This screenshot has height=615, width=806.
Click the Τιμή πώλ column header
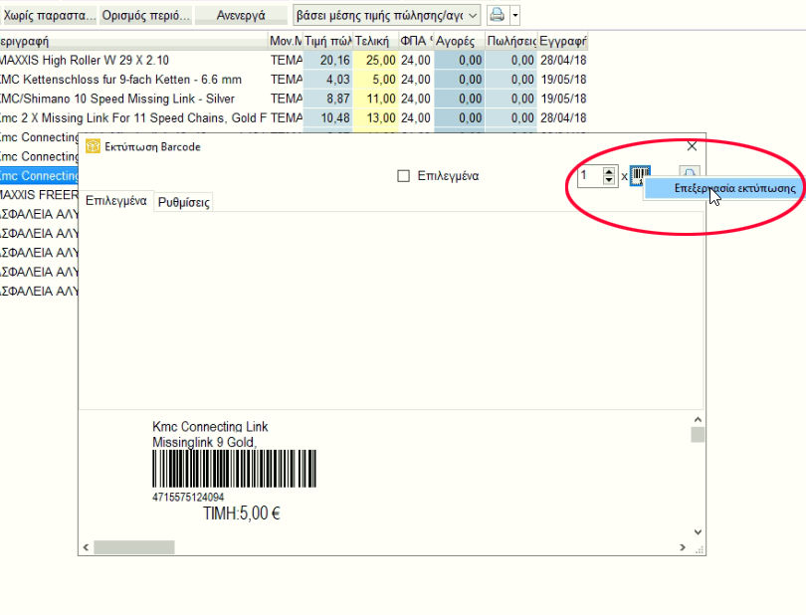click(x=327, y=41)
